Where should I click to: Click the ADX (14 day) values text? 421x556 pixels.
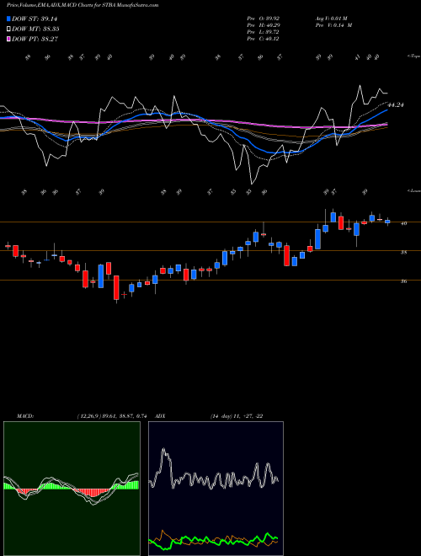coord(237,416)
